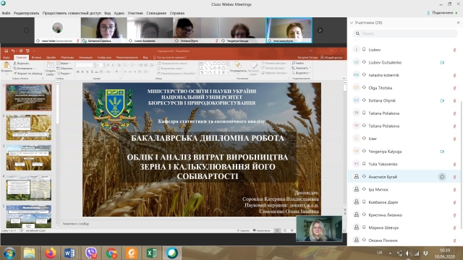The width and height of the screenshot is (463, 260).
Task: Open Windows Explorer folder on taskbar
Action: click(29, 253)
